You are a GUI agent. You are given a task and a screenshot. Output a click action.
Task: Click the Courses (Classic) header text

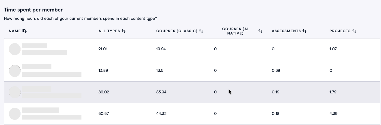177,31
